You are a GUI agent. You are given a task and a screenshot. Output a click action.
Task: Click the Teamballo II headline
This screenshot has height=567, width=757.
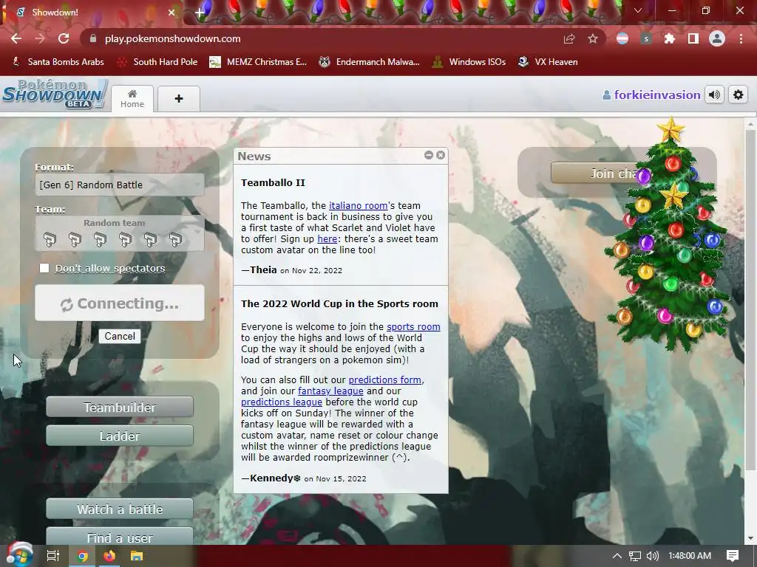273,183
